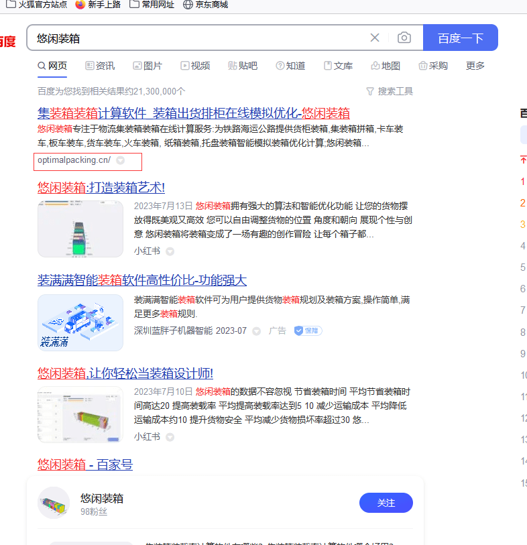This screenshot has width=527, height=545.
Task: Click 小红书 source under 装箱设计师 result
Action: pos(147,436)
